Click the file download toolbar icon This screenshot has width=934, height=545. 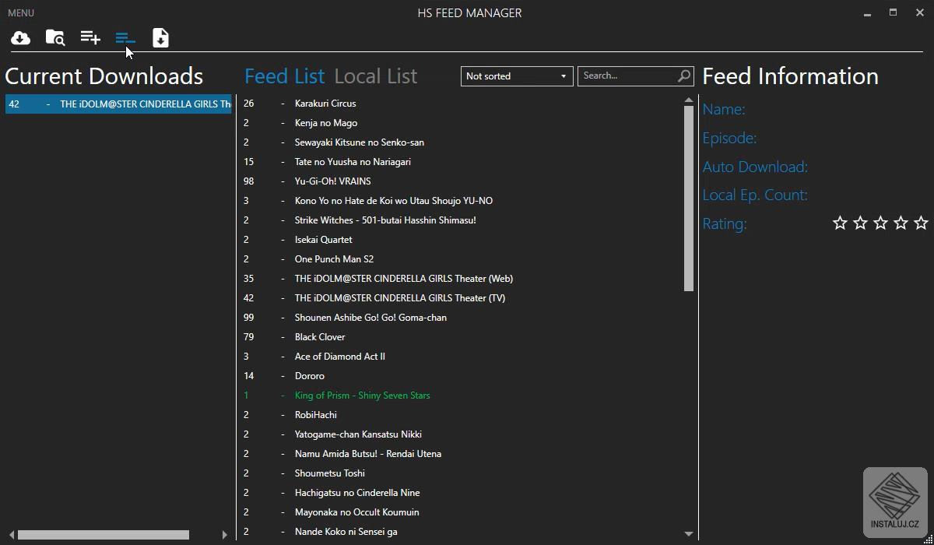pyautogui.click(x=160, y=38)
